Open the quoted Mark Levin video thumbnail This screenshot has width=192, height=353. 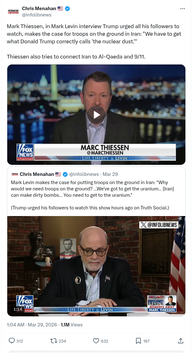(96, 266)
